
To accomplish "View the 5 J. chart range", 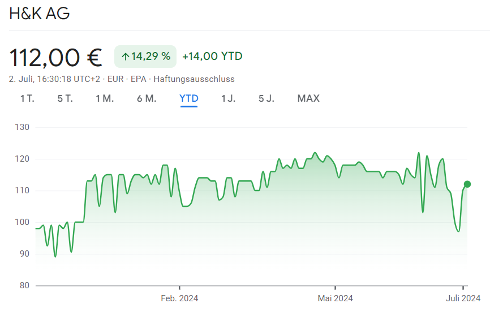I will (267, 99).
